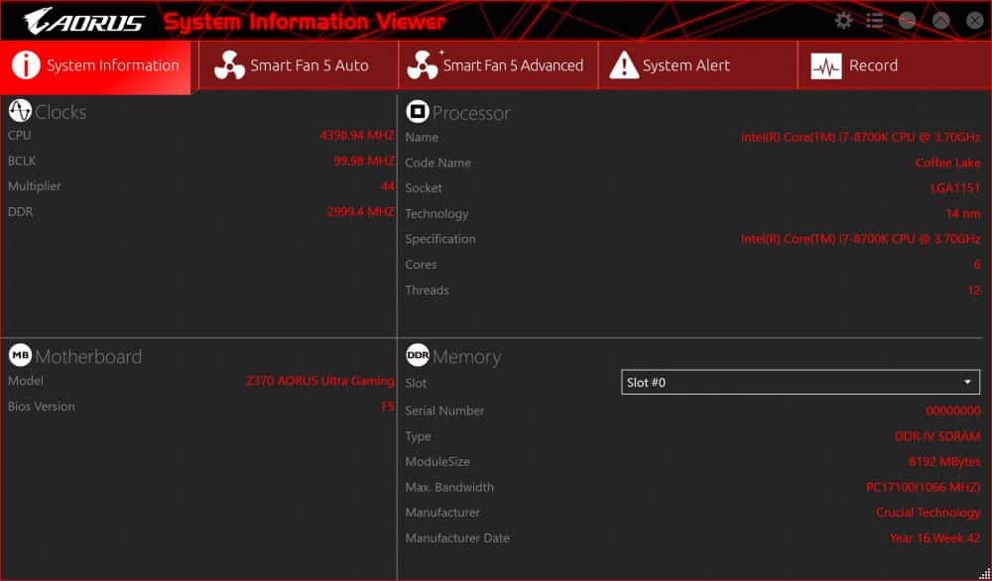Click the ModuleSize label

437,462
